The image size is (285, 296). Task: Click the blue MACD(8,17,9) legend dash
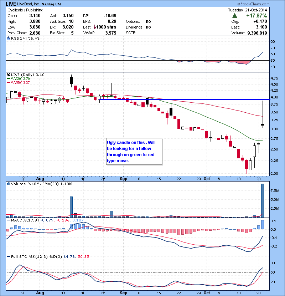point(8,220)
